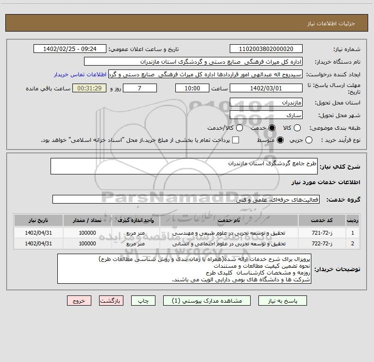Click row 1 متر مربع unit cell

pos(136,233)
